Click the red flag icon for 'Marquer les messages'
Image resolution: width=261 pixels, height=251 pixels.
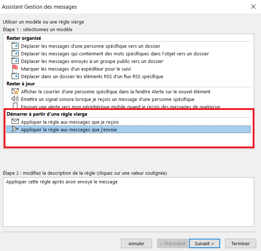click(15, 68)
